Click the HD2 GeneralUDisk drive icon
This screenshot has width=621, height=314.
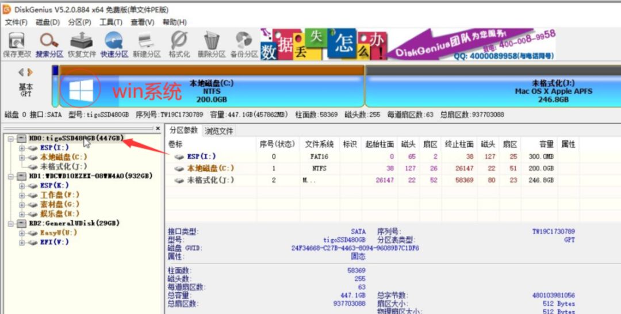pos(22,223)
